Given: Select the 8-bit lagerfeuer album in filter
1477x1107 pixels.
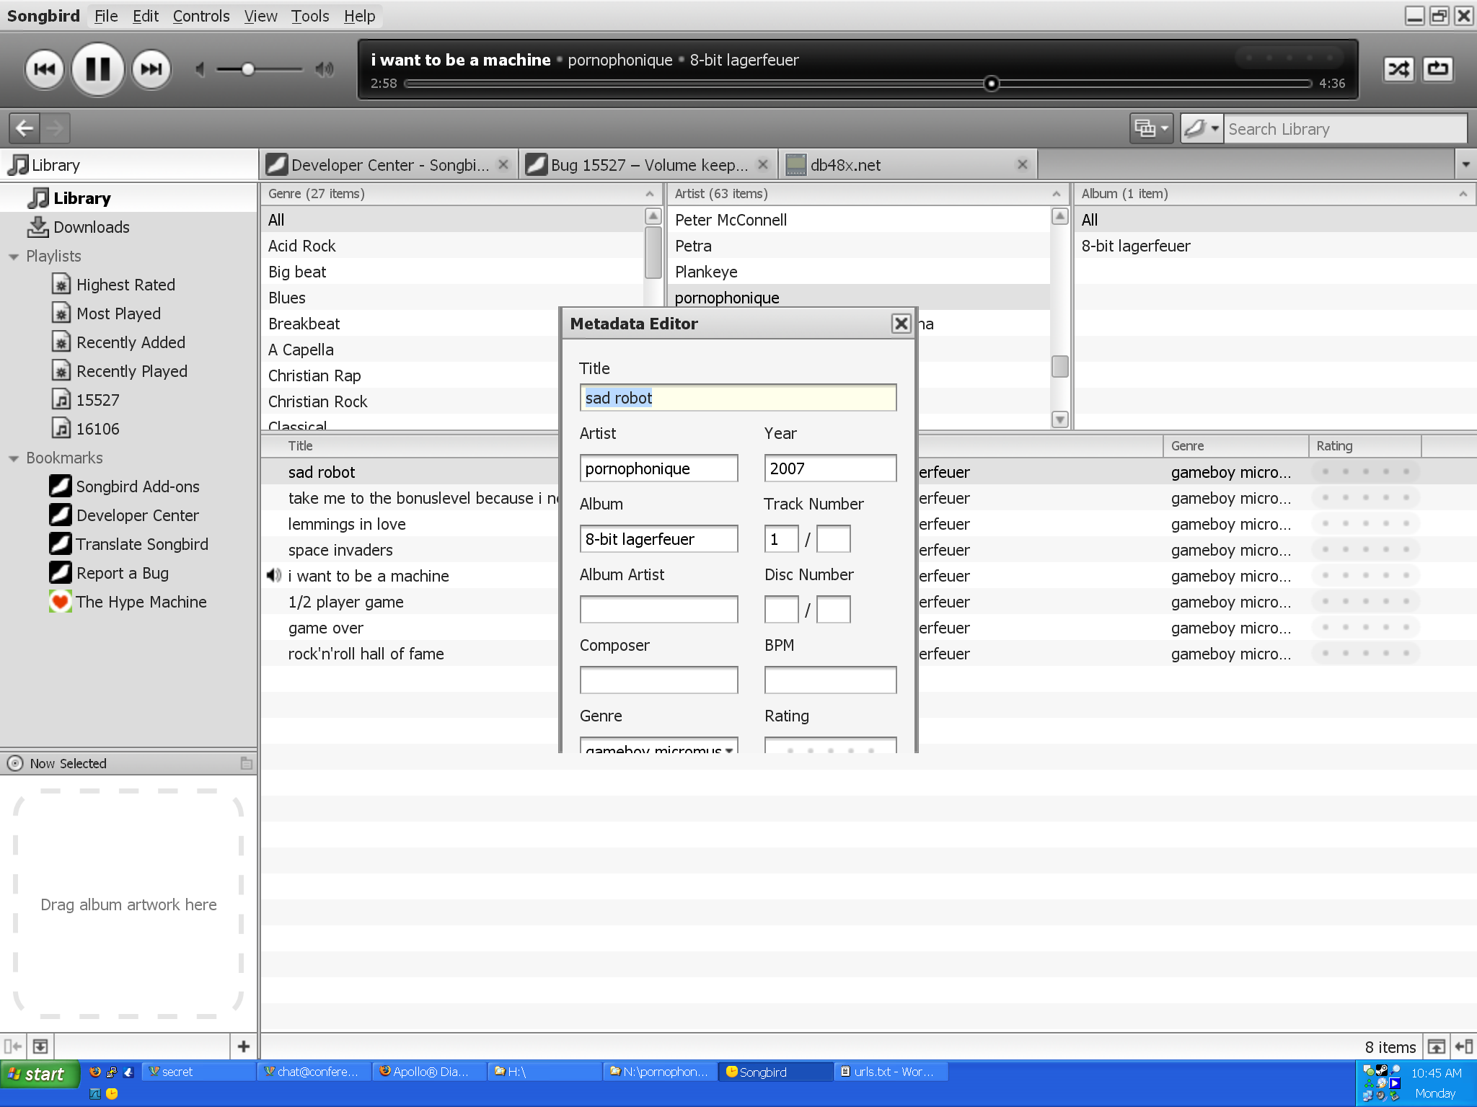Looking at the screenshot, I should pos(1275,246).
